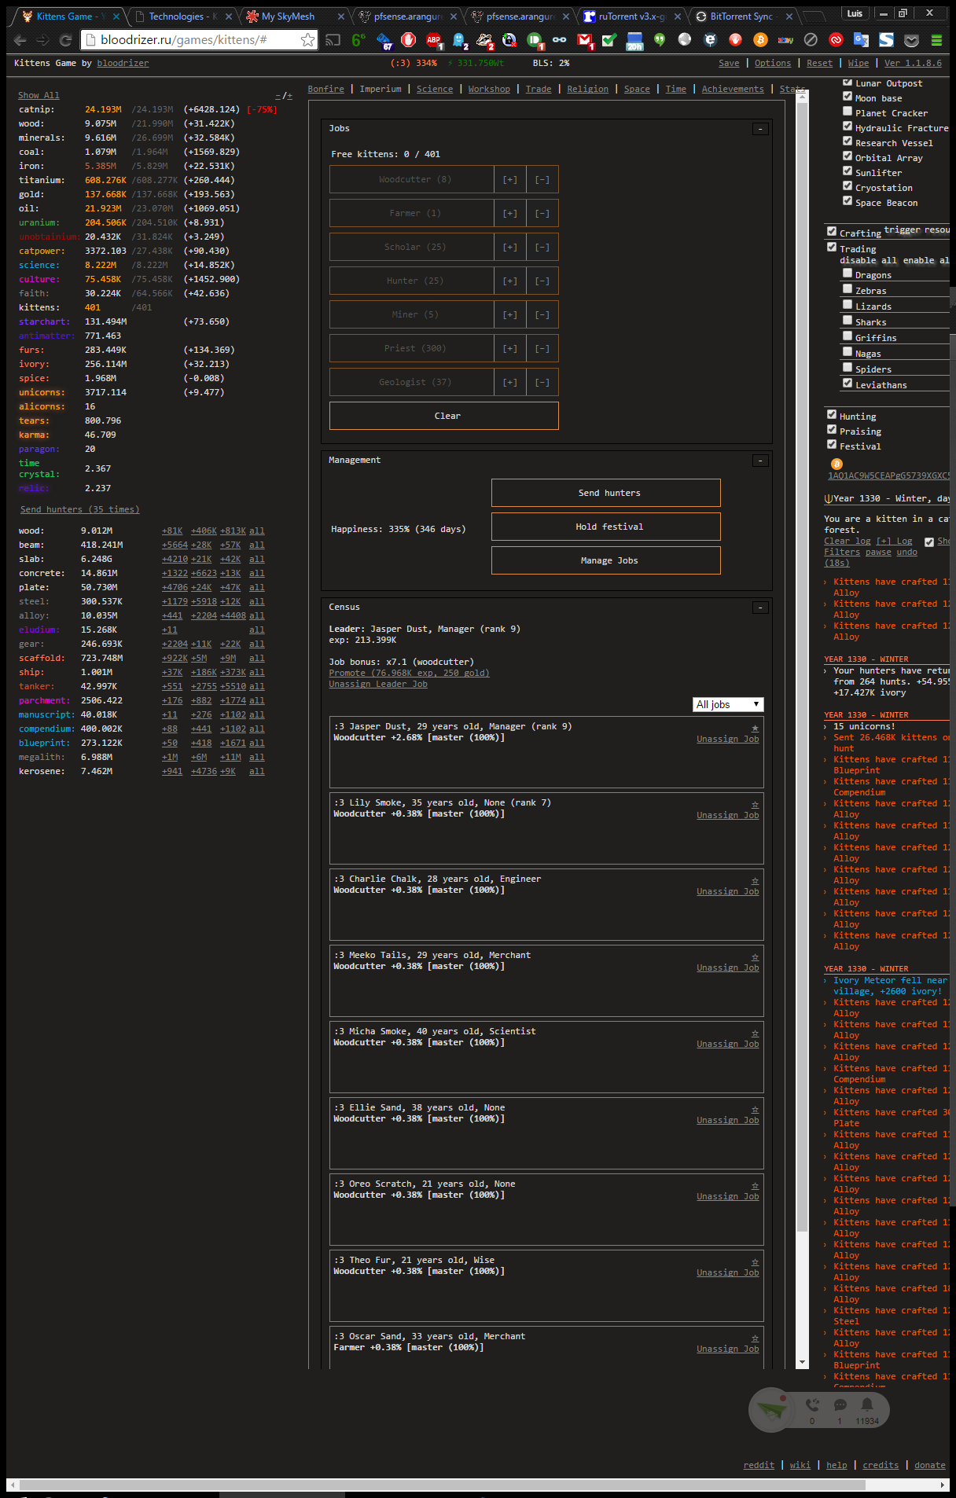
Task: Collapse the Jobs panel
Action: click(760, 129)
